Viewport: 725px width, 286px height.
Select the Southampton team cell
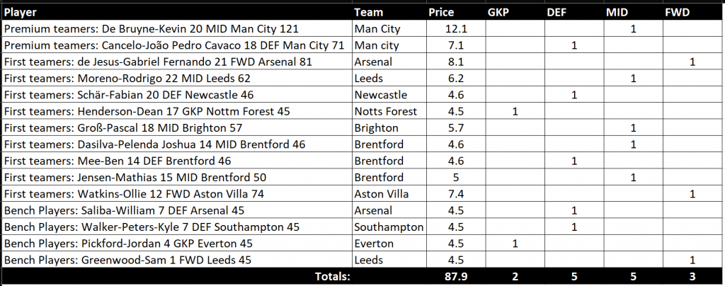[389, 227]
